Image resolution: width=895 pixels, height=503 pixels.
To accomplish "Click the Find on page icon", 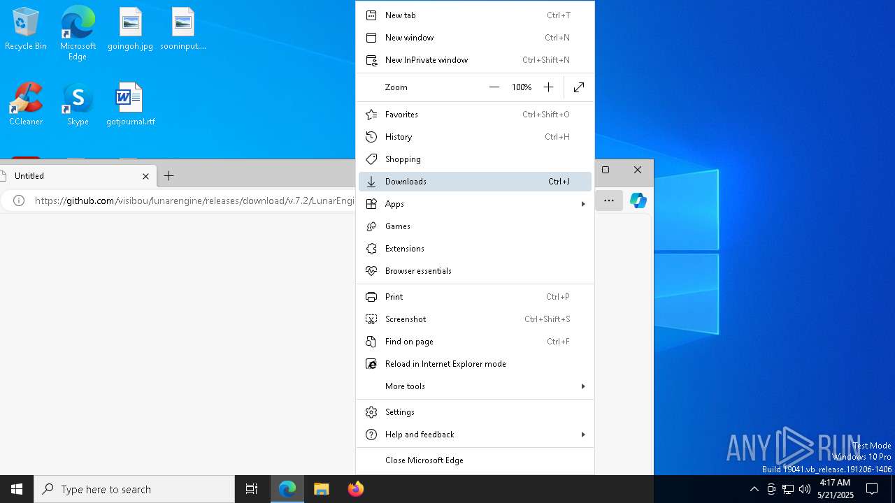I will [371, 342].
